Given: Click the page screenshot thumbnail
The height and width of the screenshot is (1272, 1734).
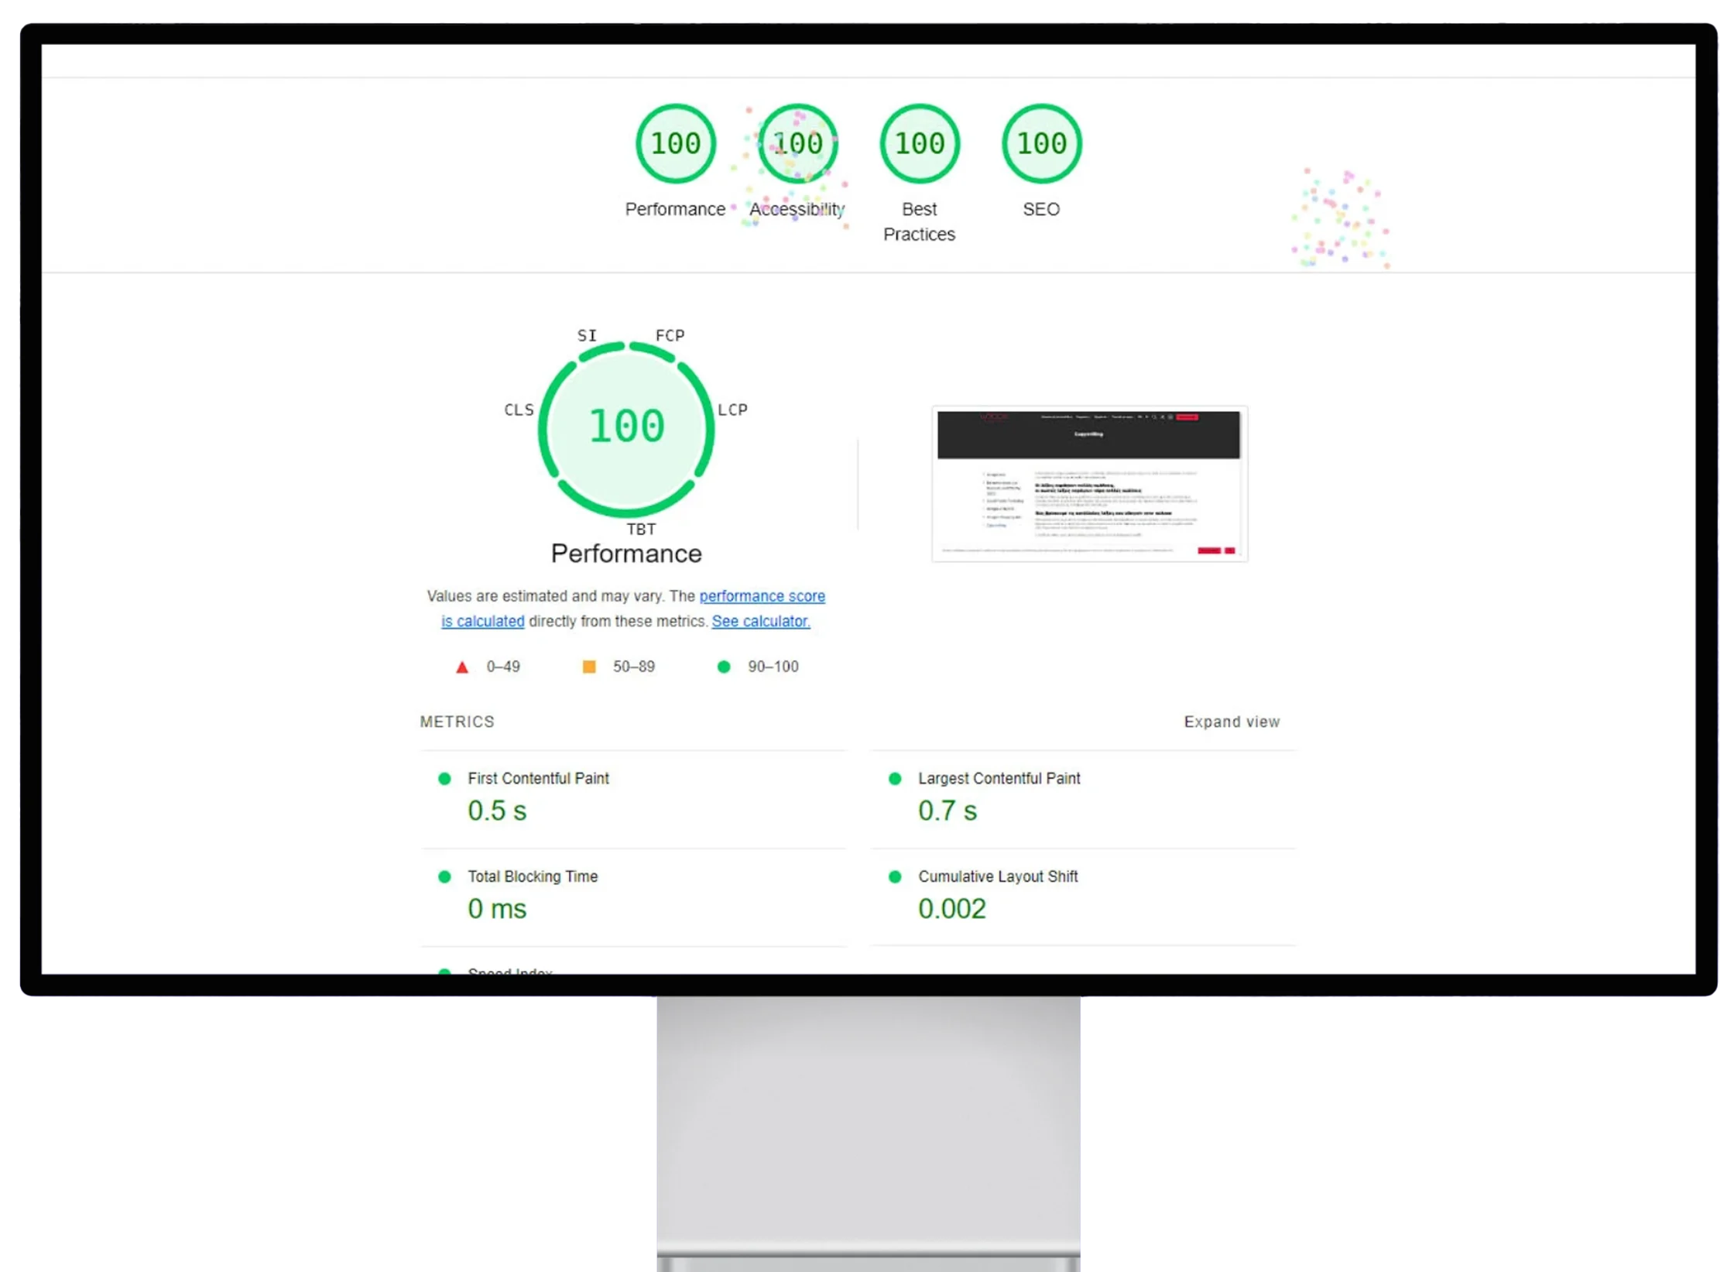Looking at the screenshot, I should coord(1088,484).
